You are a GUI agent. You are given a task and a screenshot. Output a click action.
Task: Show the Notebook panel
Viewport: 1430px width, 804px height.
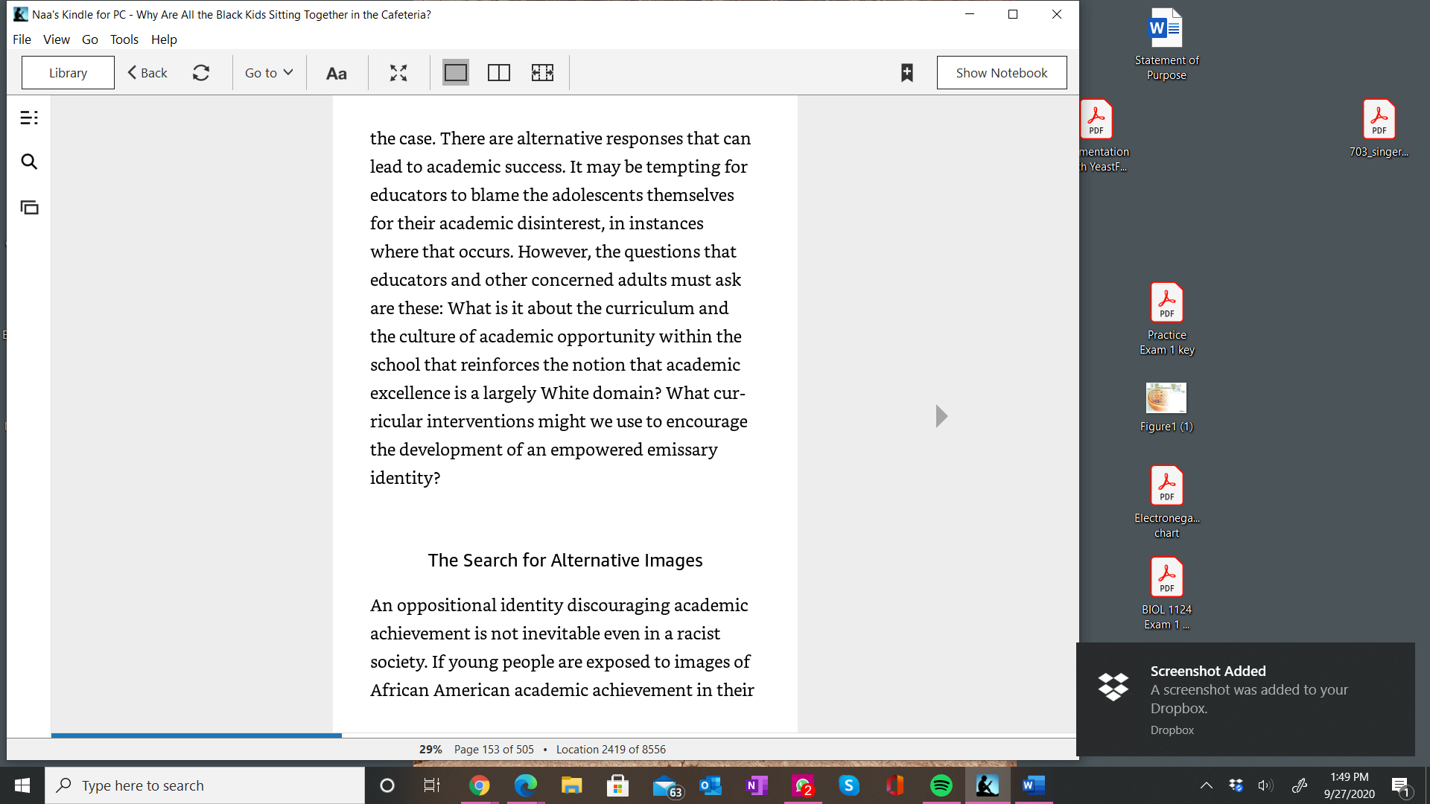coord(1002,73)
